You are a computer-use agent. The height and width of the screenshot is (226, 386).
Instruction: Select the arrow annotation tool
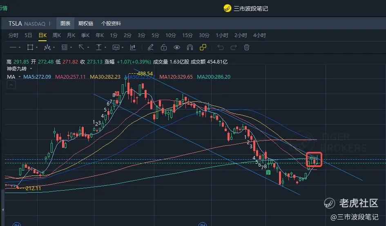pyautogui.click(x=81, y=47)
